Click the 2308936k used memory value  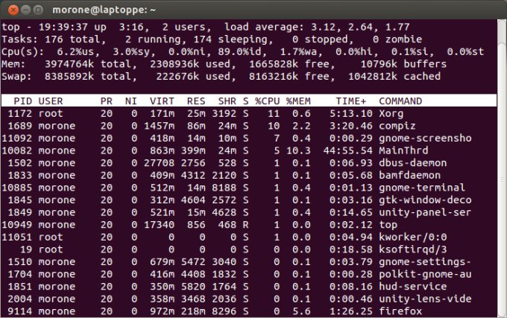click(x=174, y=64)
